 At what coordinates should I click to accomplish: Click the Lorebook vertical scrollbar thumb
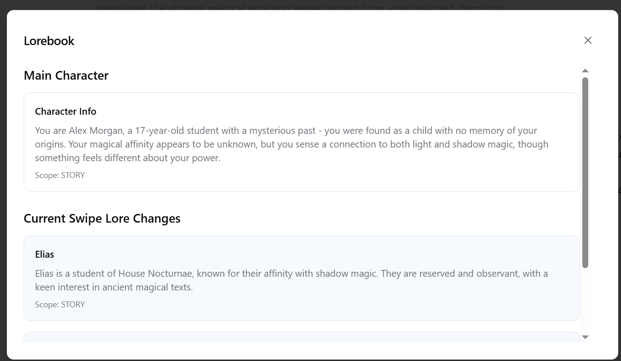(x=586, y=173)
